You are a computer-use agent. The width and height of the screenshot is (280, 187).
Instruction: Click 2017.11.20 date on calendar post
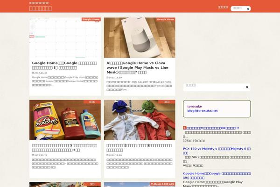click(x=41, y=73)
